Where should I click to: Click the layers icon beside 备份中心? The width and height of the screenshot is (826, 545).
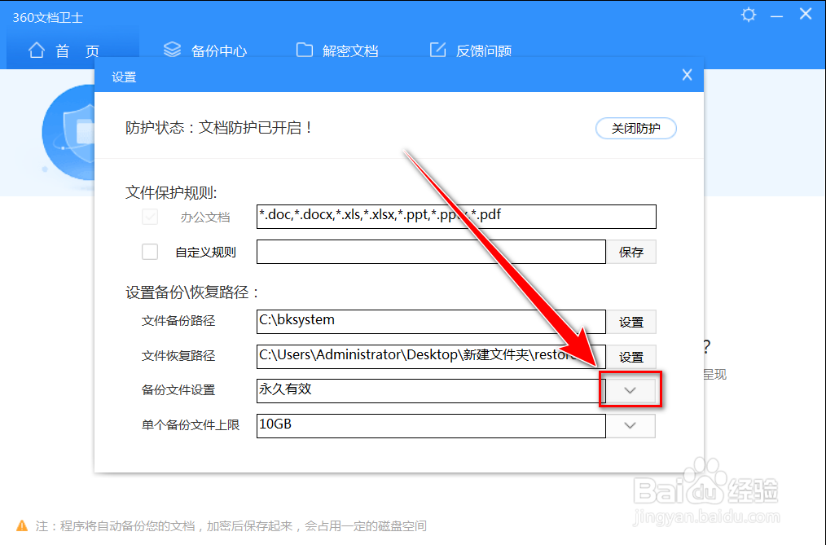pyautogui.click(x=172, y=50)
